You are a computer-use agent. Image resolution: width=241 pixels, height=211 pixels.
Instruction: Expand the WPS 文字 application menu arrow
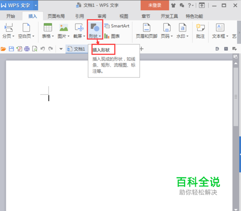[36, 5]
